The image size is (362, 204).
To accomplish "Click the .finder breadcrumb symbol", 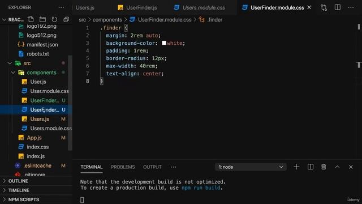I will click(215, 20).
